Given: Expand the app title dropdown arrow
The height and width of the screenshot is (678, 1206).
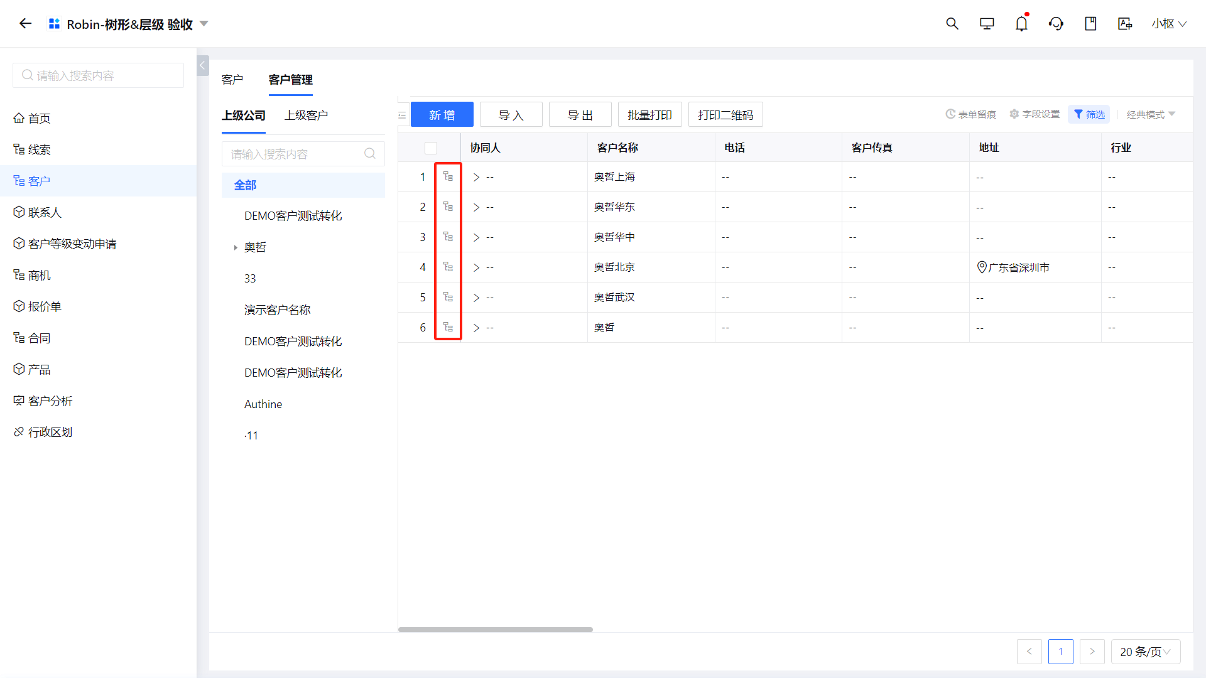Looking at the screenshot, I should tap(204, 24).
